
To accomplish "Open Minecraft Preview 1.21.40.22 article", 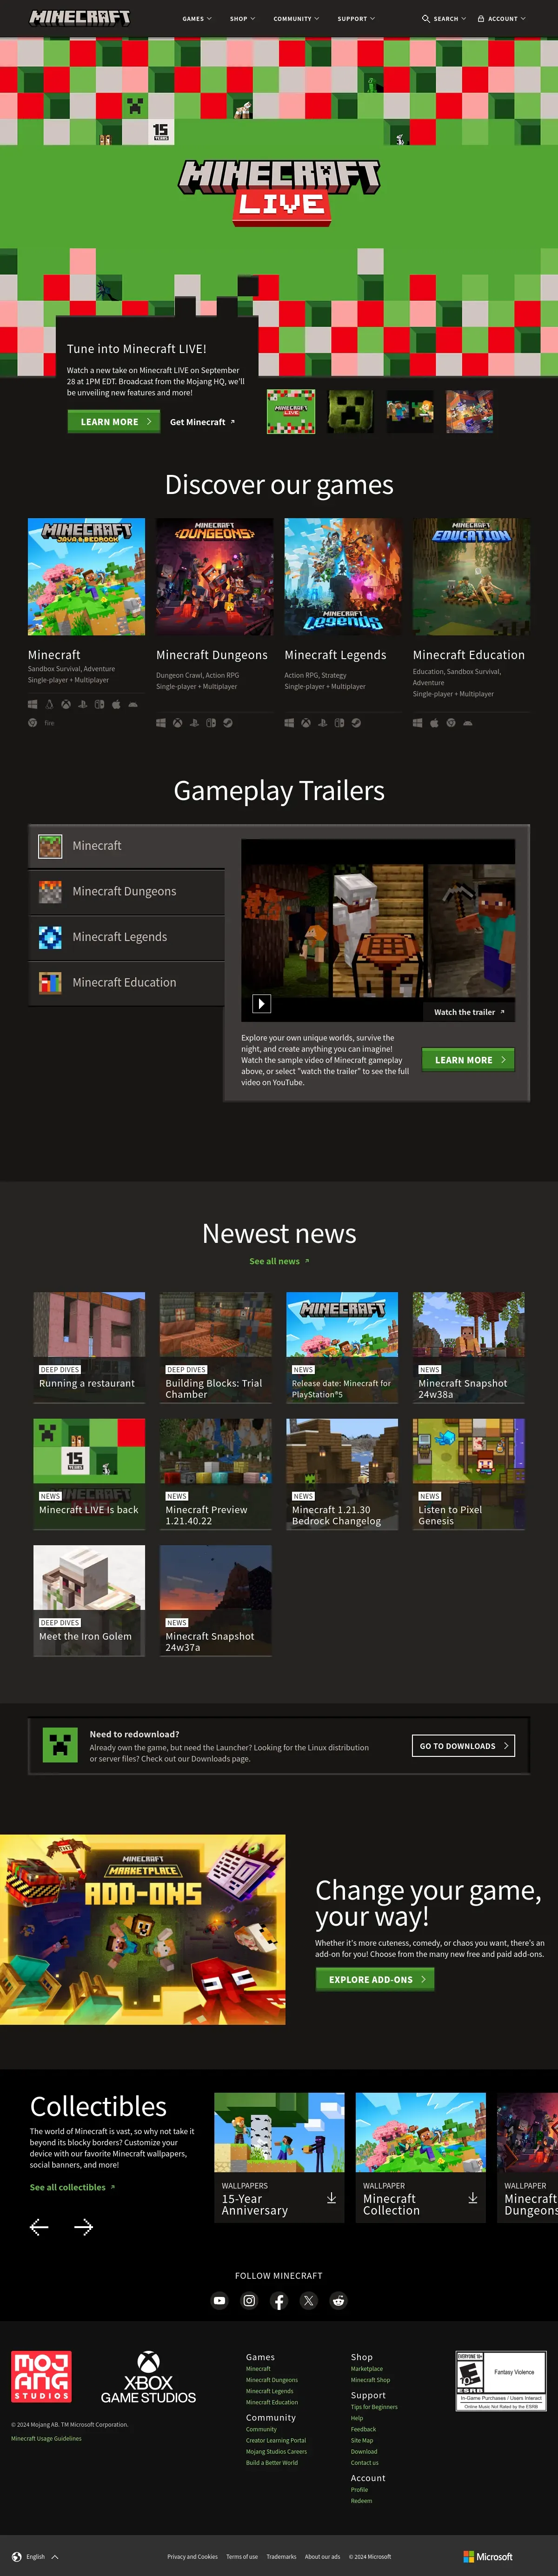I will click(216, 1474).
